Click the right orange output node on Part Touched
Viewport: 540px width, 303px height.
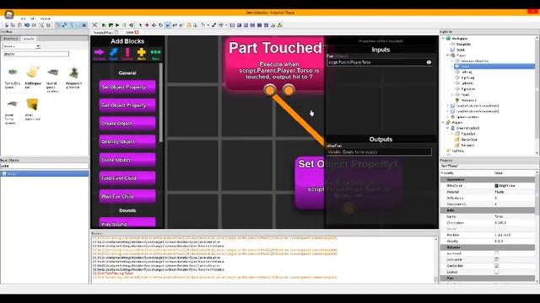tap(289, 90)
